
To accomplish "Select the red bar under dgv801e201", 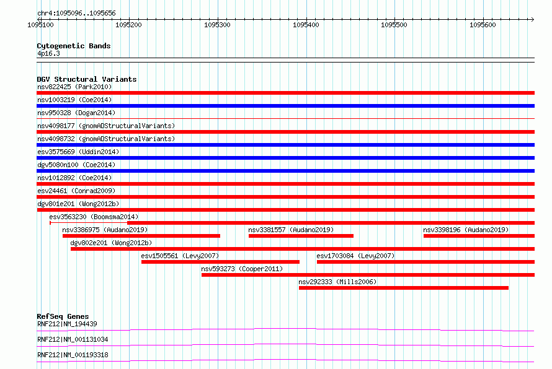I will pos(285,210).
